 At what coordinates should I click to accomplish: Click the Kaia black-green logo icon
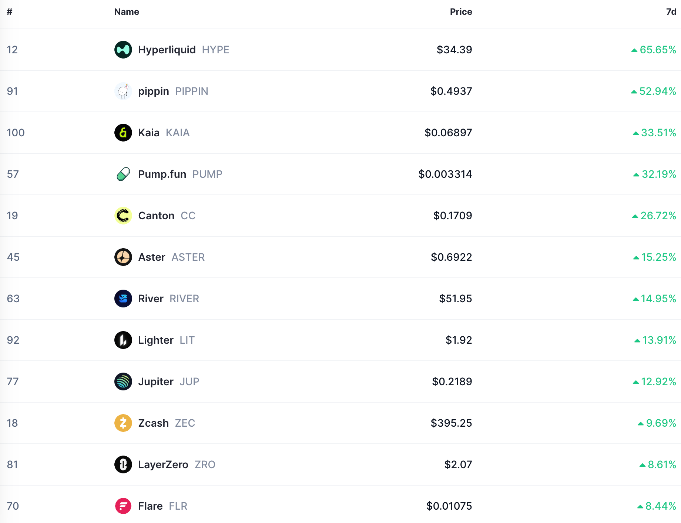point(123,133)
